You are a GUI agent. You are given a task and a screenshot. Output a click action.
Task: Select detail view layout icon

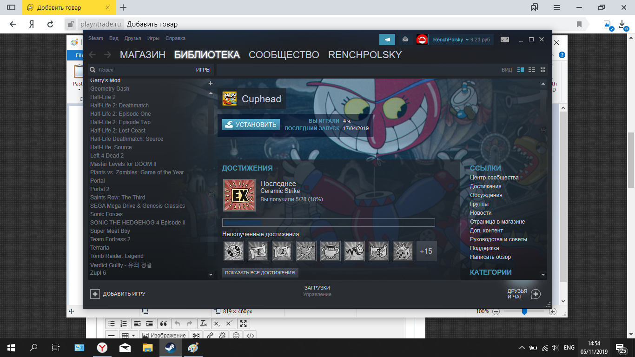[521, 70]
